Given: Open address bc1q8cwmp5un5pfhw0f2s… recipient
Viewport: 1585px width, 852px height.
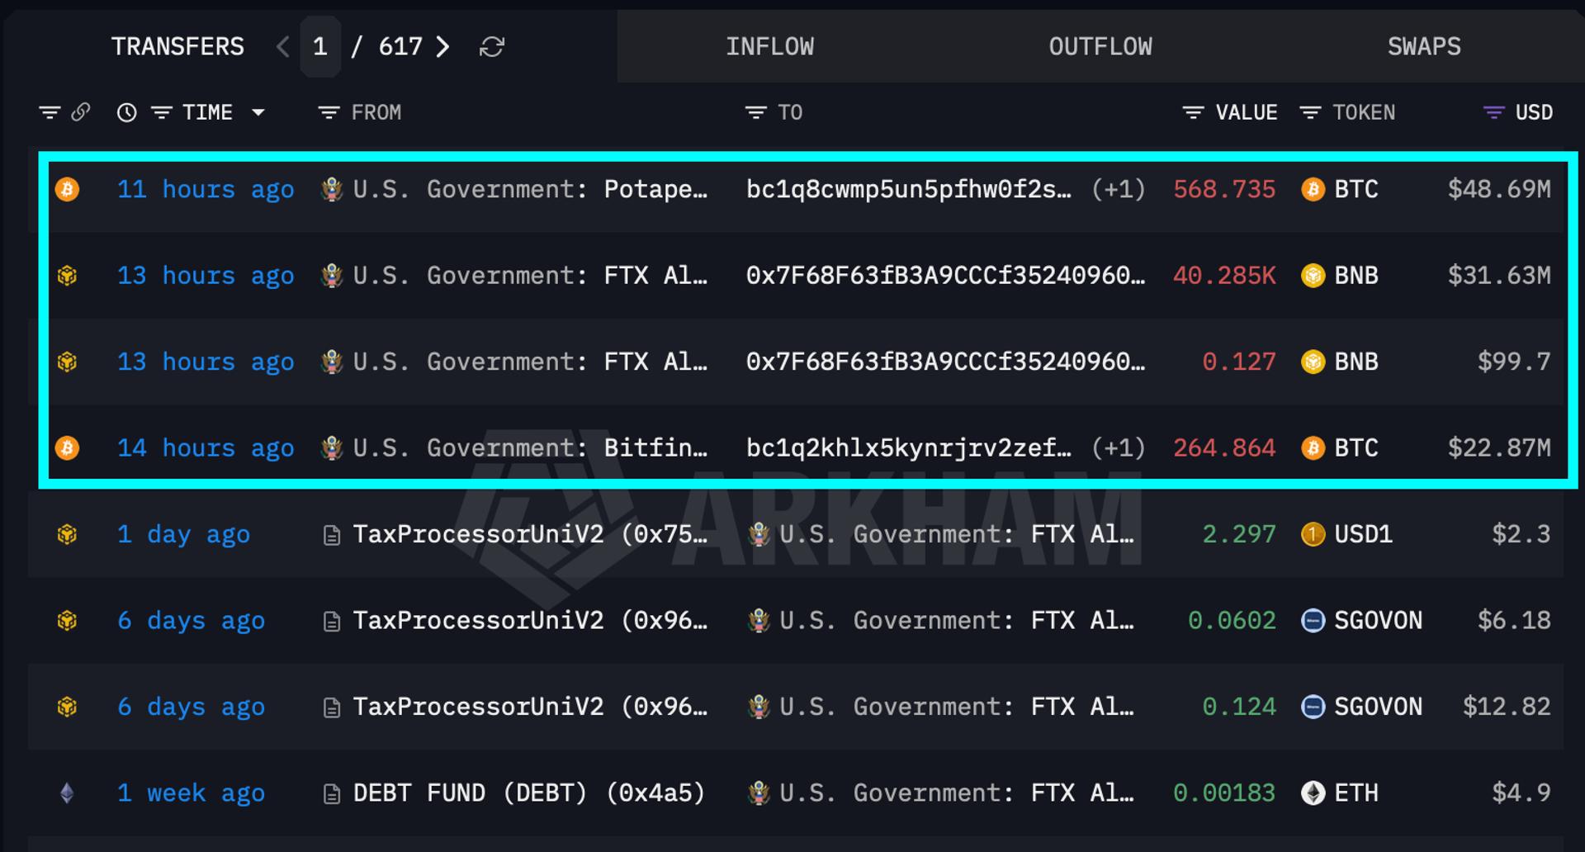Looking at the screenshot, I should tap(909, 190).
